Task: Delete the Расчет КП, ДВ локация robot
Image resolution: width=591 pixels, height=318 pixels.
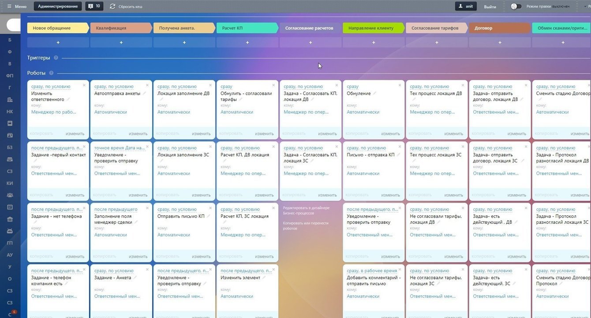Action: [273, 147]
